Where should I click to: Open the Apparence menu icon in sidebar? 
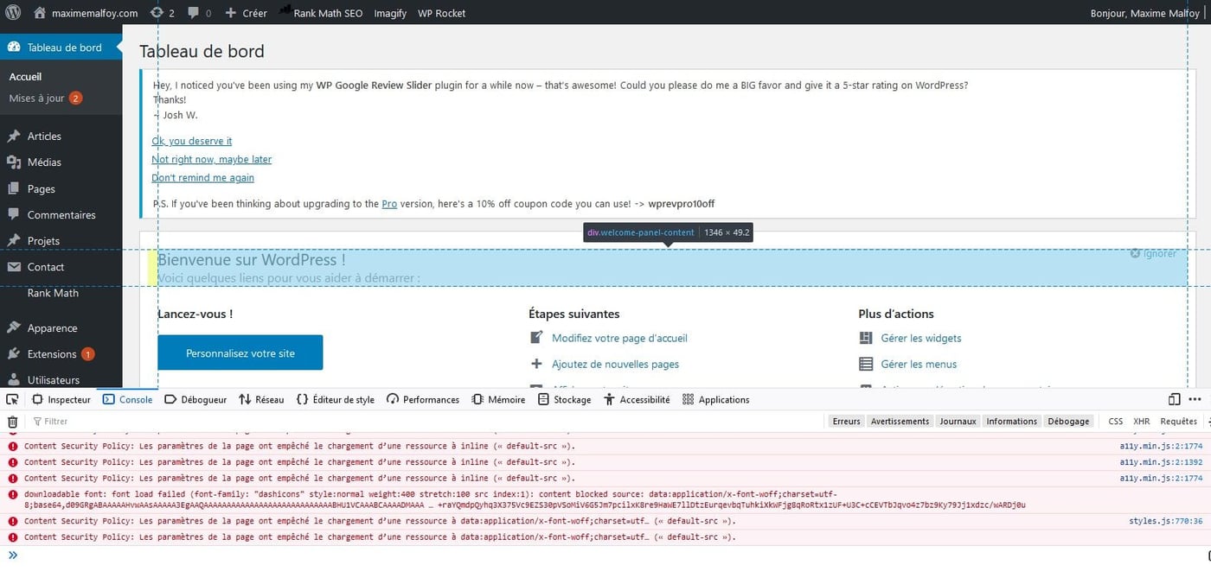pyautogui.click(x=12, y=327)
